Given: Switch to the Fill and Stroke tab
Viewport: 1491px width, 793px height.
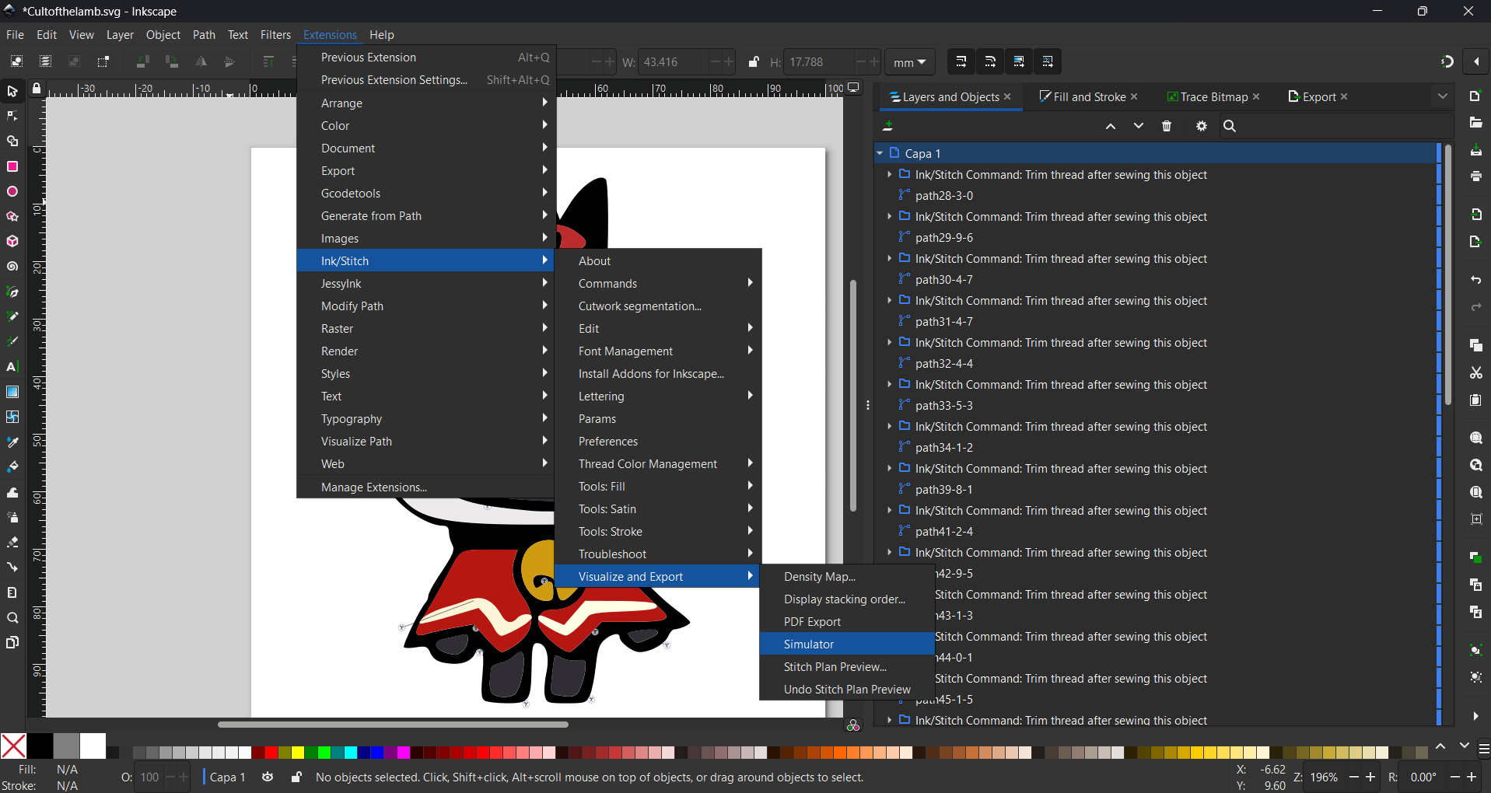Looking at the screenshot, I should tap(1089, 96).
